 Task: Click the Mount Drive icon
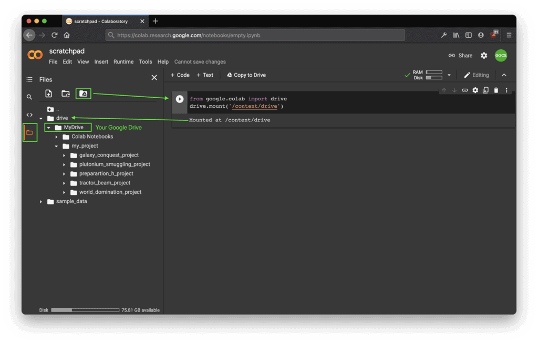[84, 93]
